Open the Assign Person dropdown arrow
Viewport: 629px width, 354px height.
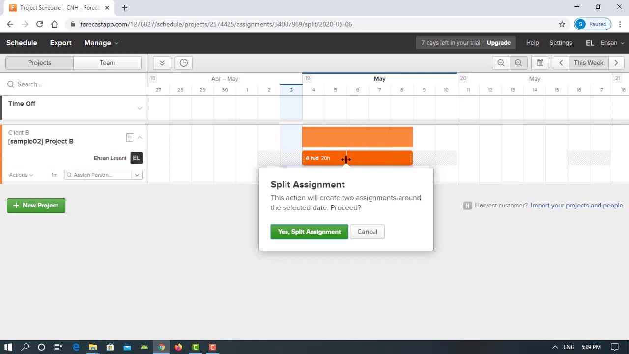pyautogui.click(x=137, y=175)
